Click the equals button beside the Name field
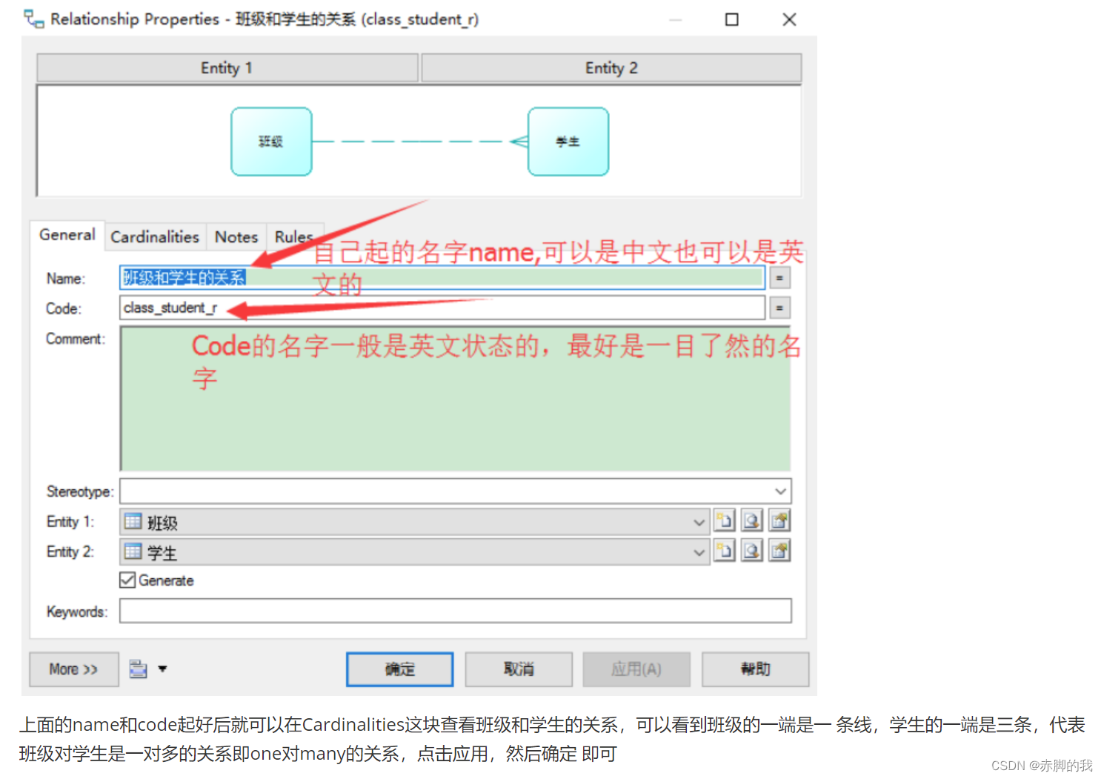 [x=779, y=277]
